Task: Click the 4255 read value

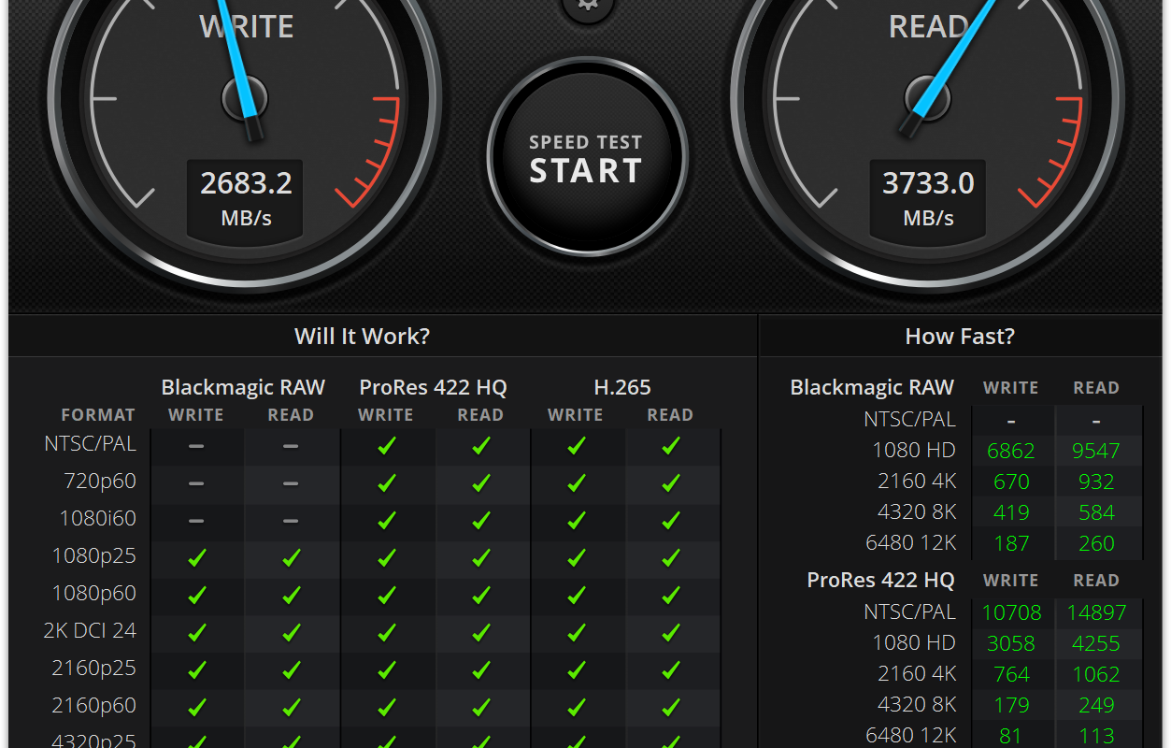Action: point(1096,643)
